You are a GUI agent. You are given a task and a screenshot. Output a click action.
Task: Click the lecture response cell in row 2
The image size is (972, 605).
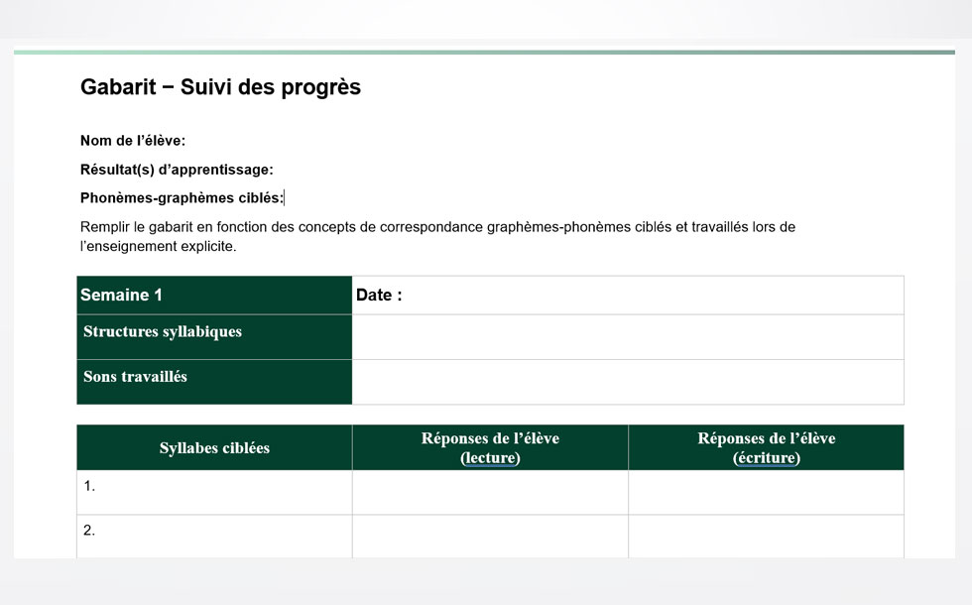[x=490, y=537]
